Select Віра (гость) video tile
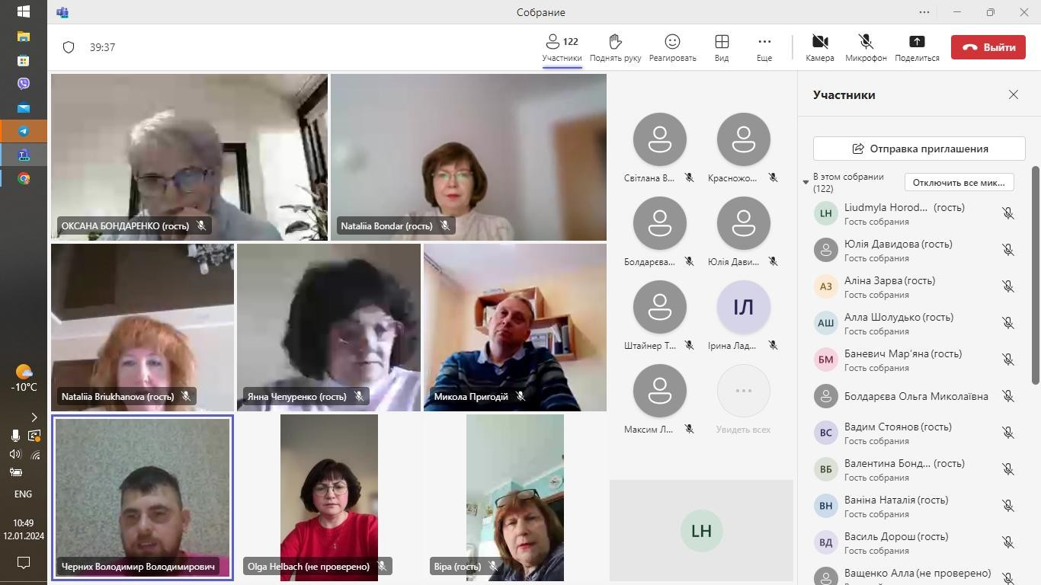The image size is (1041, 585). point(515,497)
